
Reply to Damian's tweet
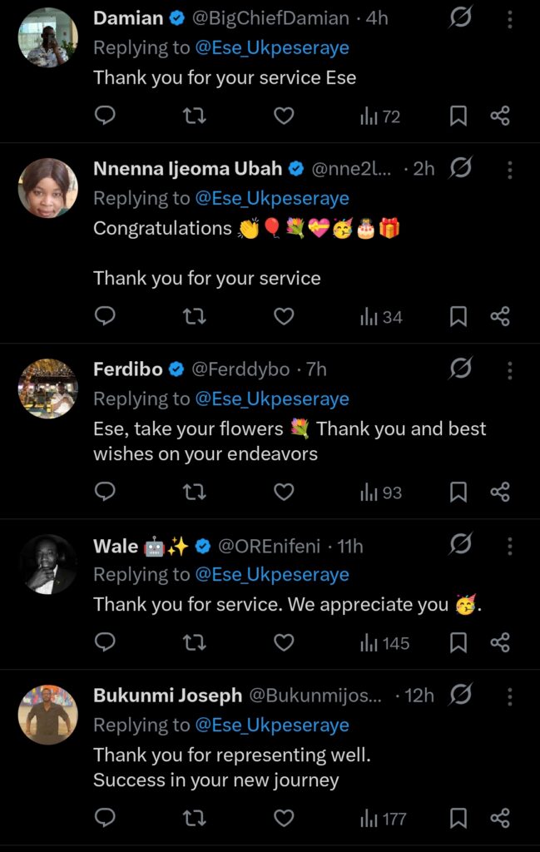pyautogui.click(x=105, y=116)
